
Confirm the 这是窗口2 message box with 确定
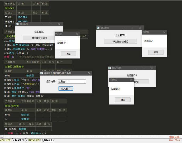(x=68, y=54)
